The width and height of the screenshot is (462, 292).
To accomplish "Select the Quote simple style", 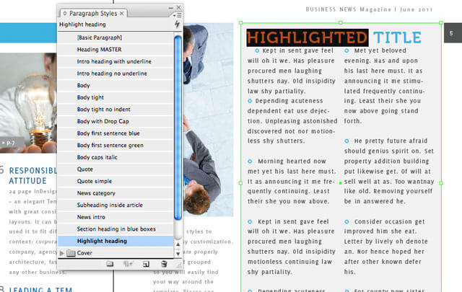I will [x=115, y=181].
